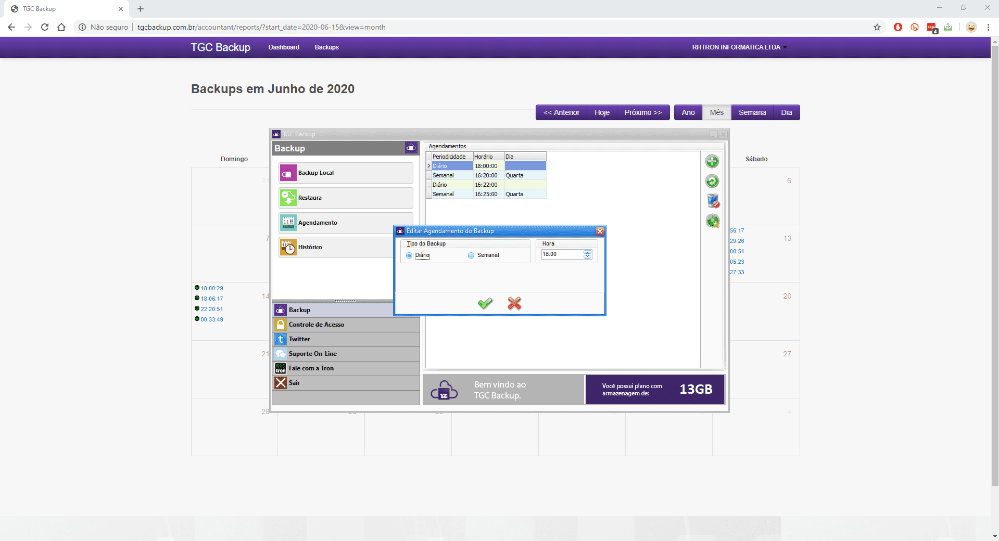Open the Restaura option
The height and width of the screenshot is (541, 999).
pyautogui.click(x=346, y=198)
